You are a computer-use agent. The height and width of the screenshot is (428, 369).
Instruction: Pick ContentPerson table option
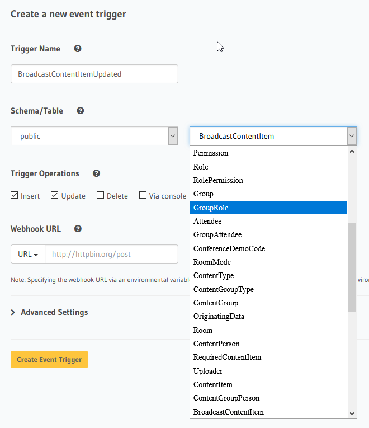(x=268, y=344)
